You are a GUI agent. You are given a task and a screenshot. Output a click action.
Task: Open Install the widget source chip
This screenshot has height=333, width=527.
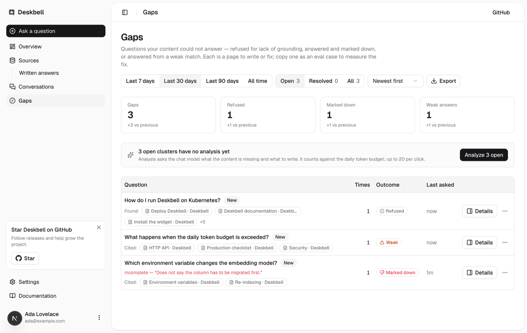161,222
